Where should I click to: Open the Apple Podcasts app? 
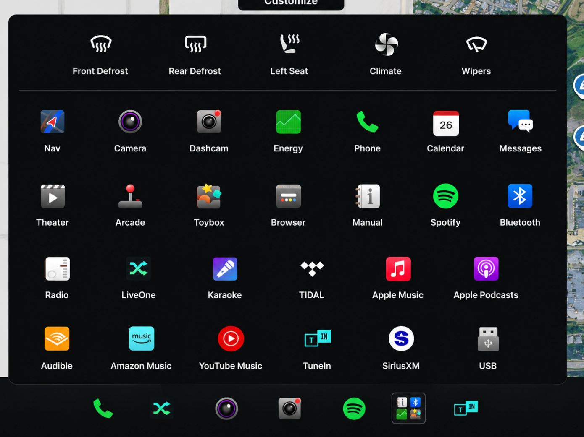pos(486,278)
